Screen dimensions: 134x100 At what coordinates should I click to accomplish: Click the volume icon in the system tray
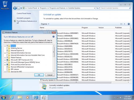[x=121, y=98]
